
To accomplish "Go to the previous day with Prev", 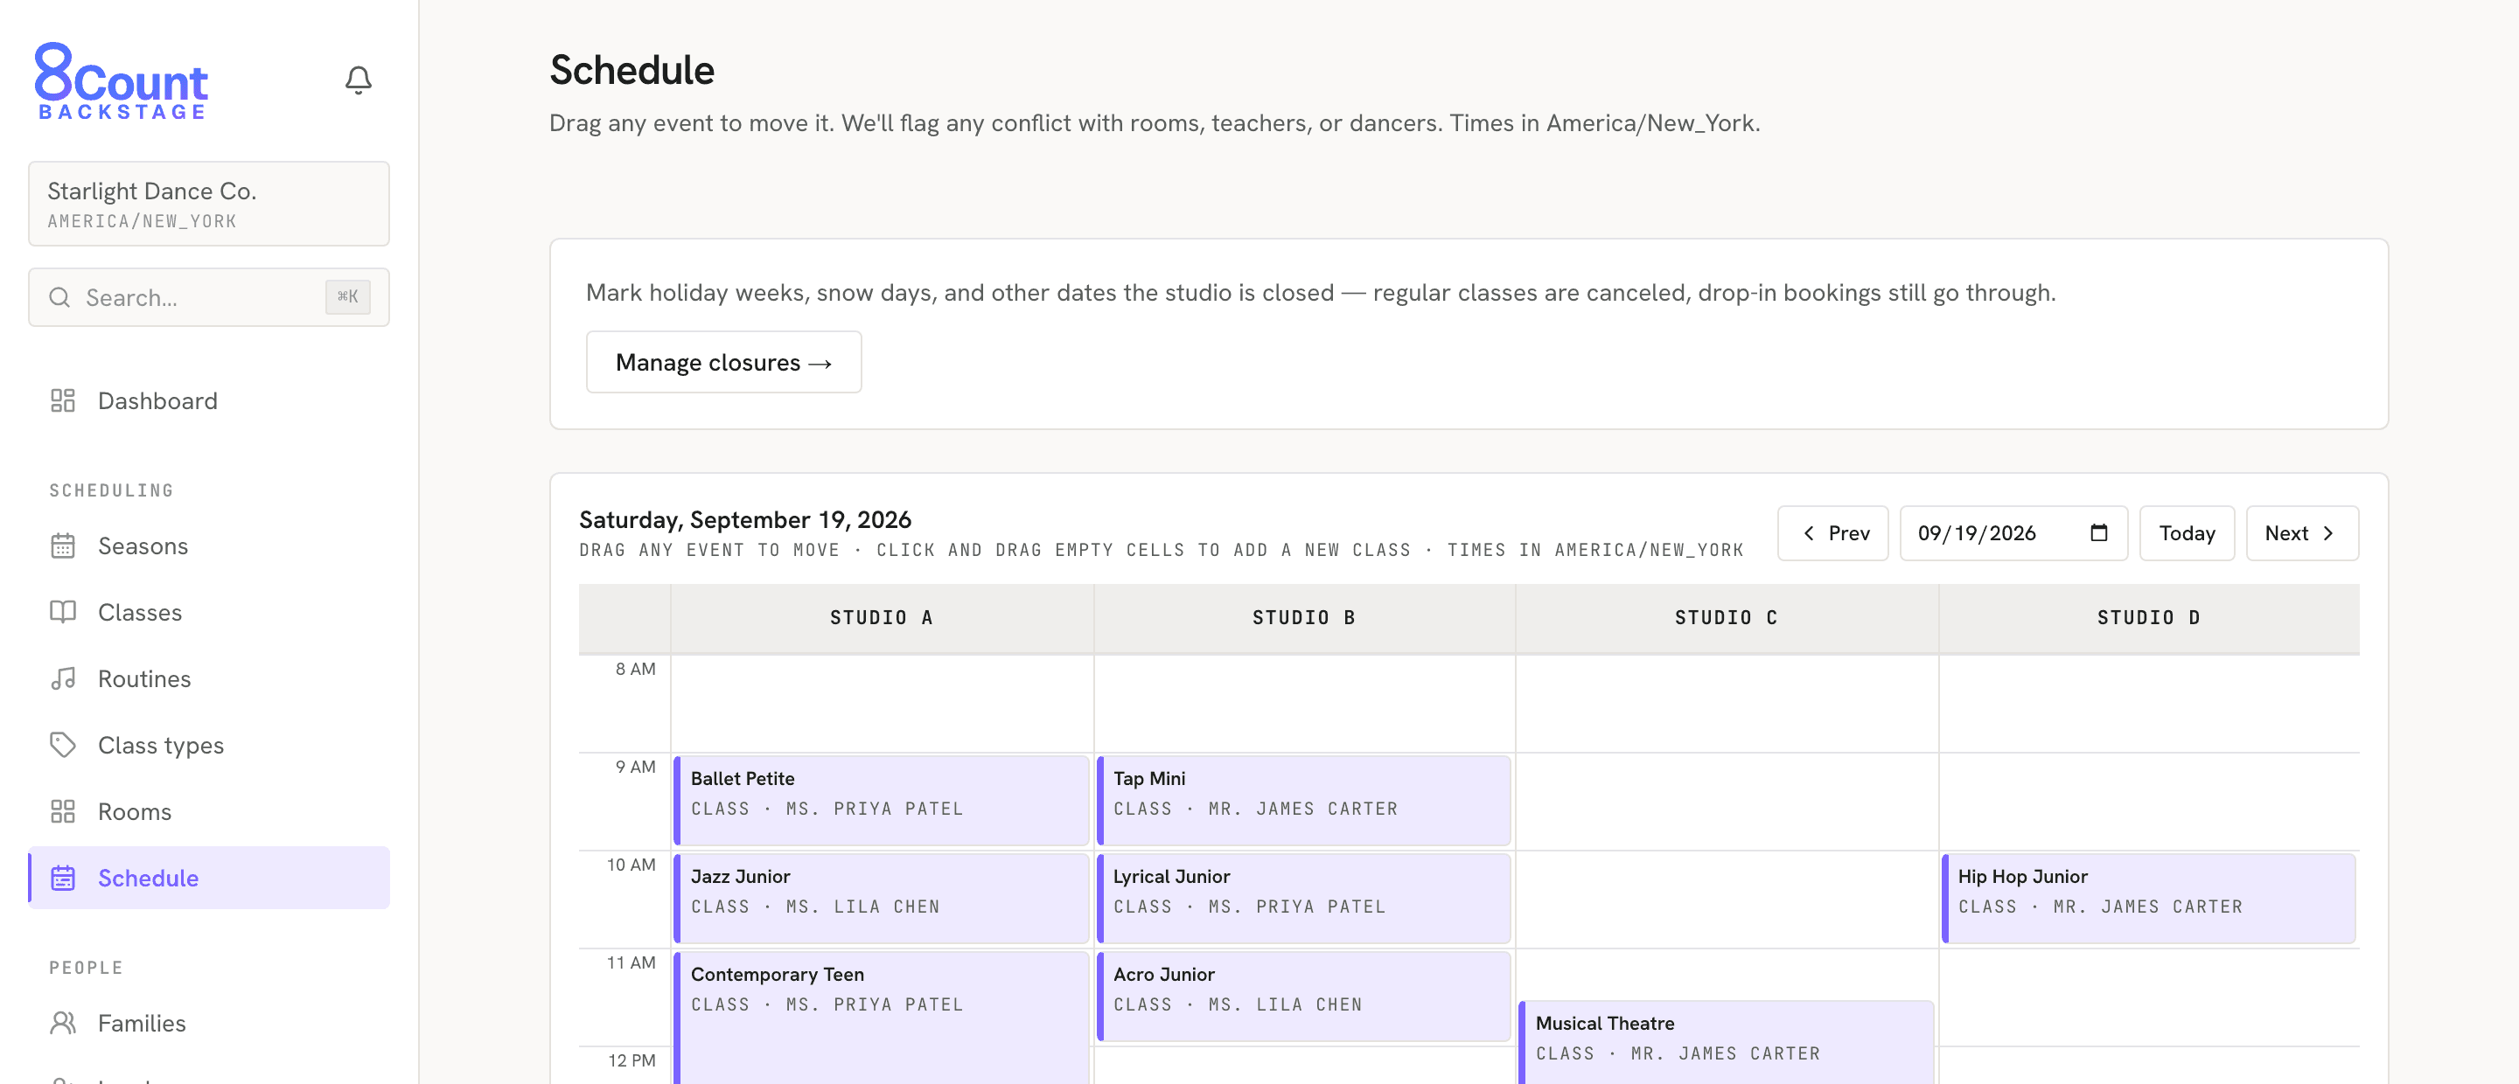I will [x=1832, y=532].
